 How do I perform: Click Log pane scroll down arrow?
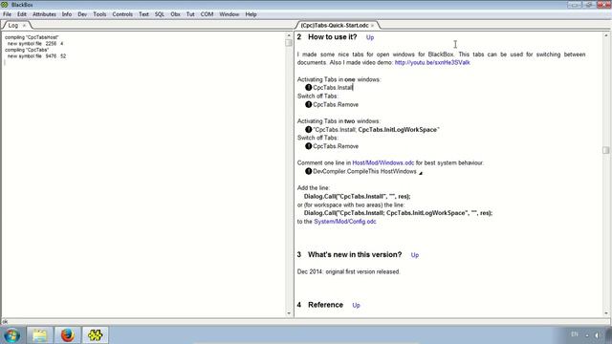(x=289, y=313)
